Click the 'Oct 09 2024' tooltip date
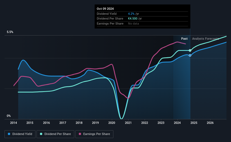231x142 pixels. click(105, 9)
